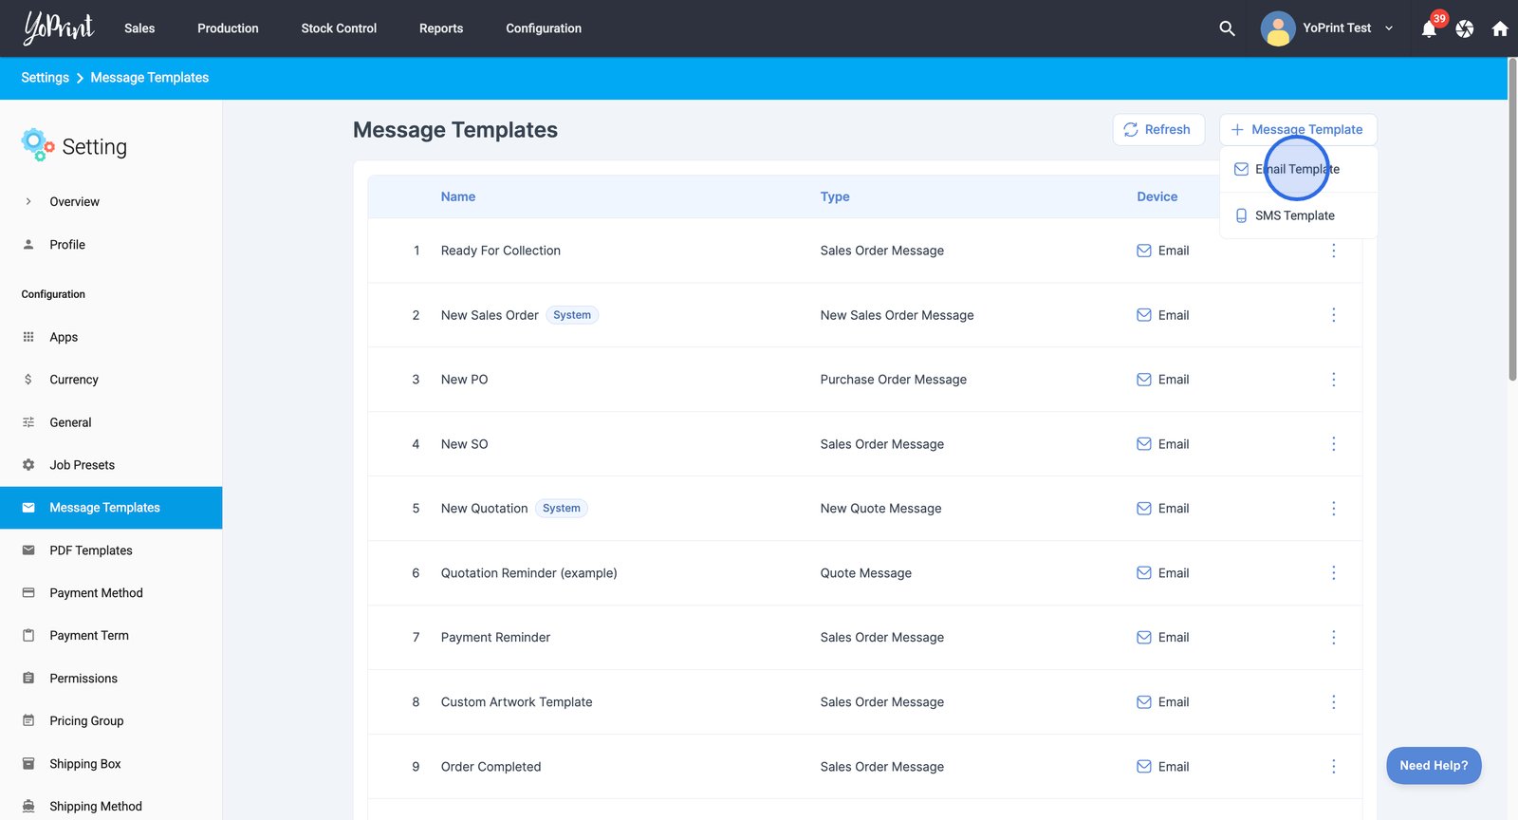Click the page vertical scrollbar
This screenshot has width=1518, height=820.
1512,218
